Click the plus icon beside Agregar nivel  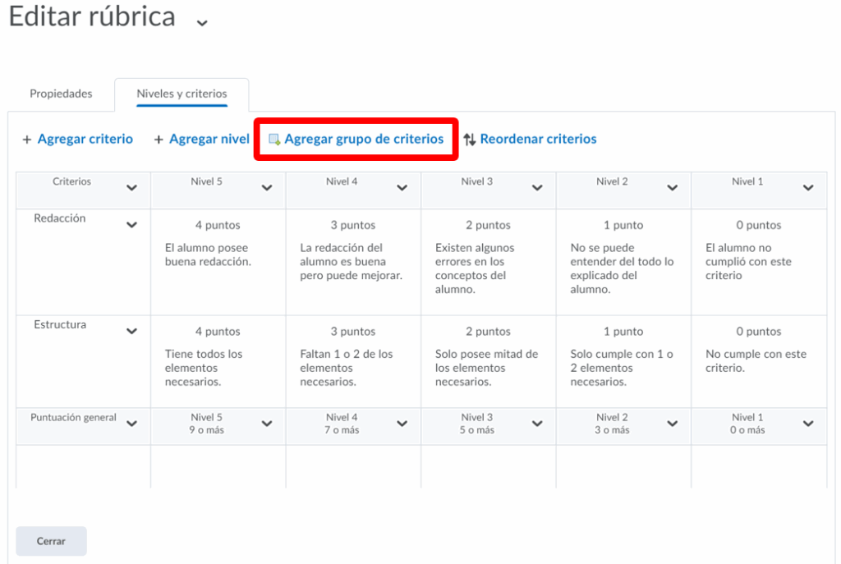pos(159,140)
